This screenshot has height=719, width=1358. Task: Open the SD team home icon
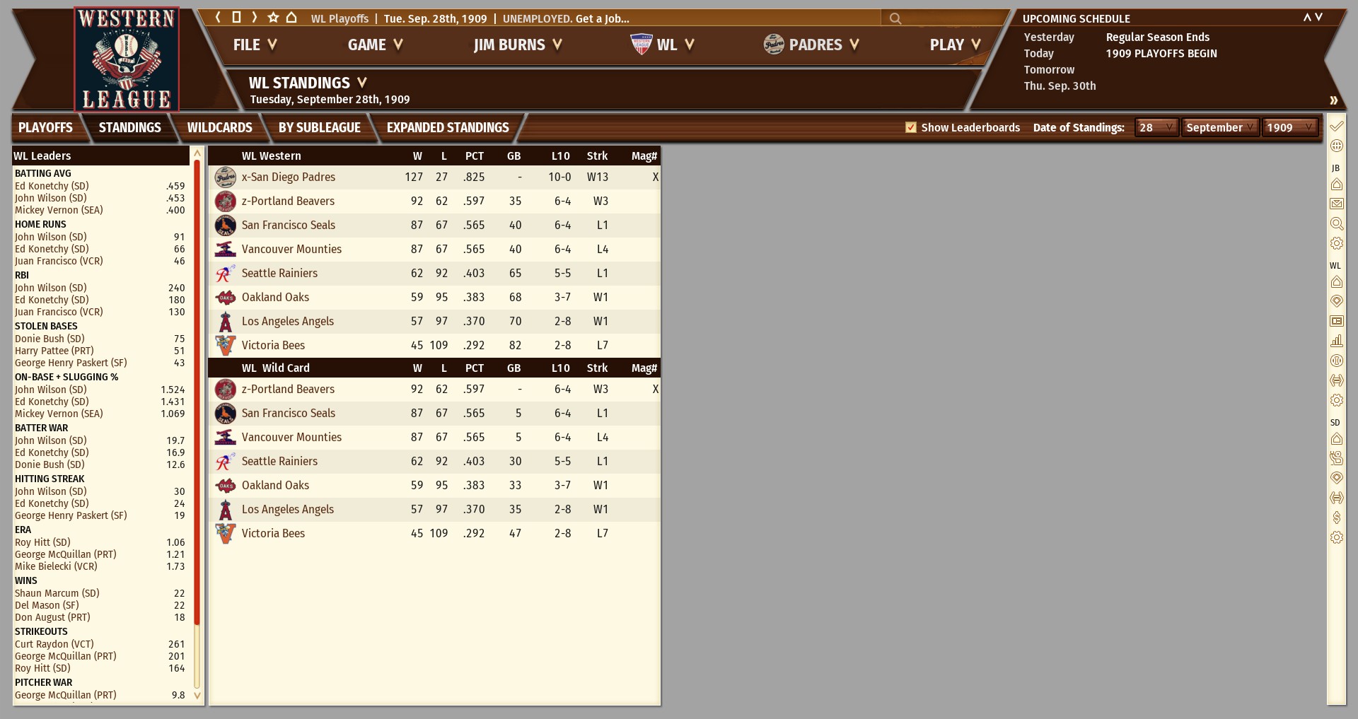tap(1337, 439)
